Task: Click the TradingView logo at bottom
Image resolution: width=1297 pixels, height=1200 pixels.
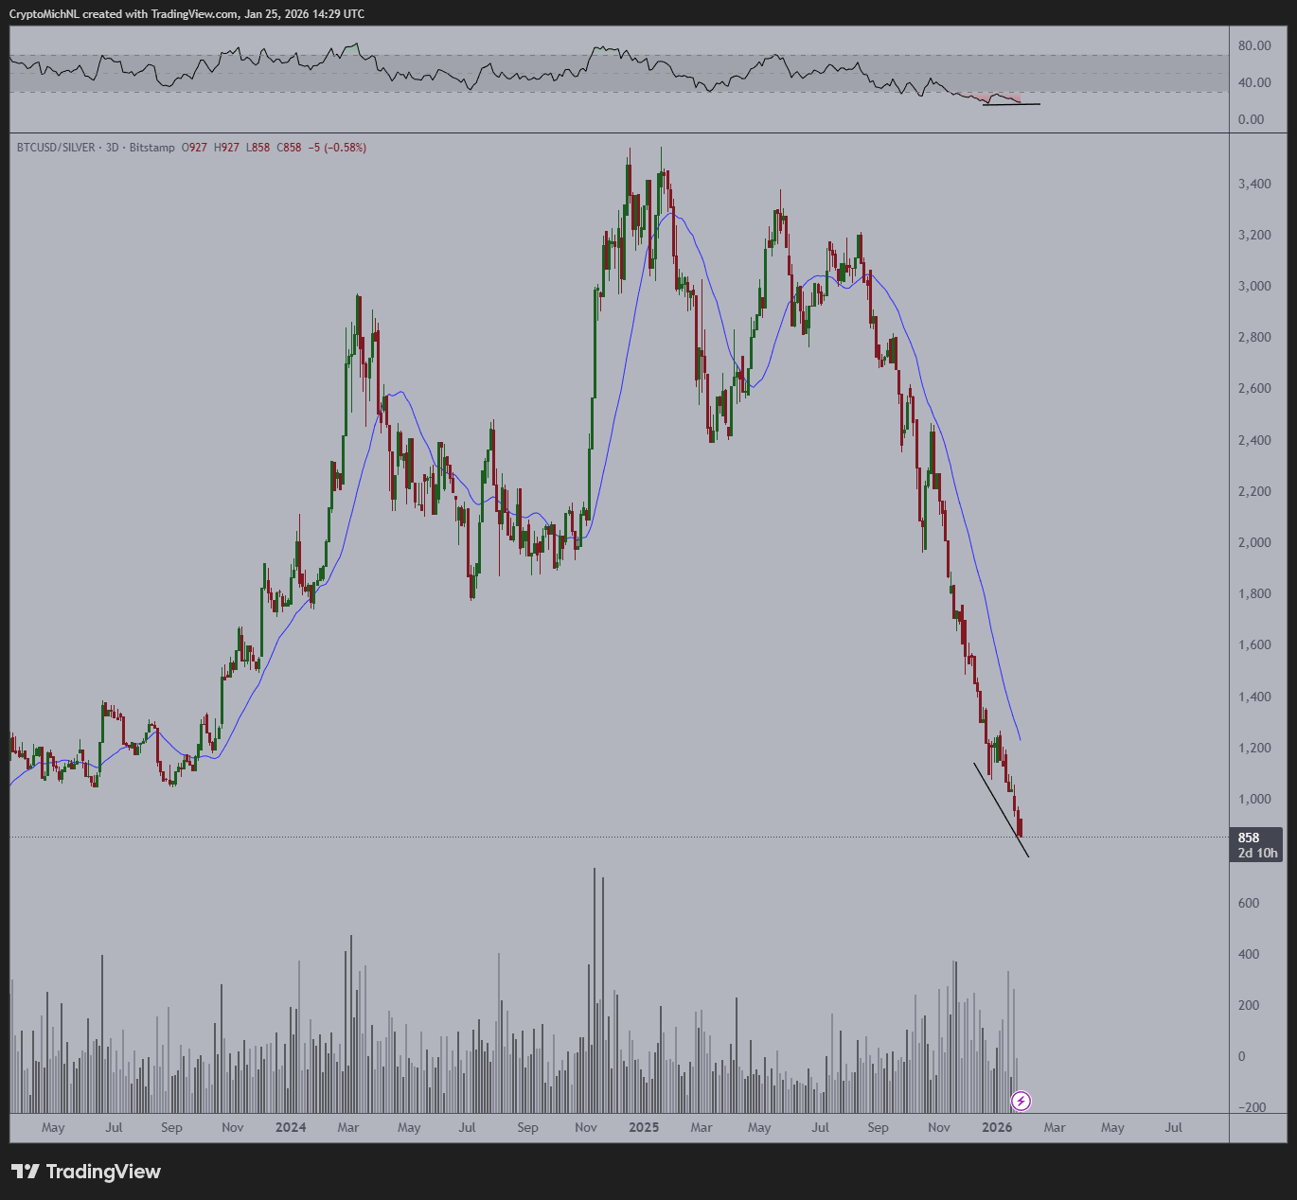Action: (86, 1172)
